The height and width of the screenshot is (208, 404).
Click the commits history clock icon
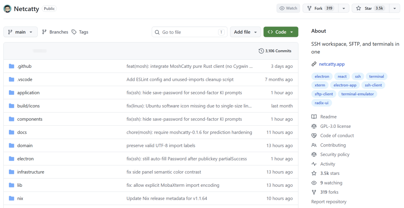(261, 51)
